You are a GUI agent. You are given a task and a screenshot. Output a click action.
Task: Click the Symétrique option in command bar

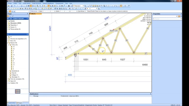point(82,11)
